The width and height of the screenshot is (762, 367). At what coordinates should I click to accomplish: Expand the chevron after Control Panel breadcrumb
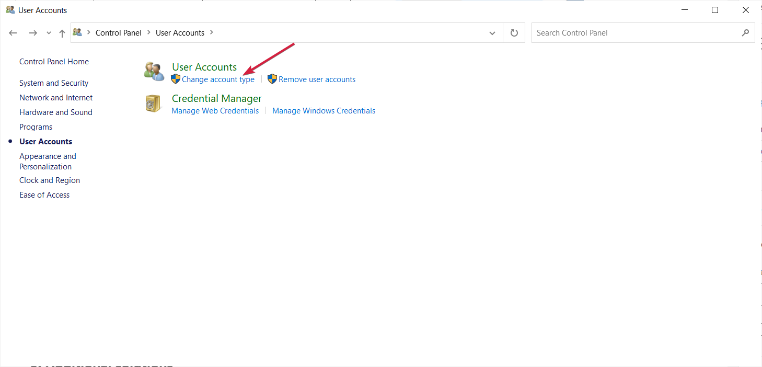click(x=149, y=32)
